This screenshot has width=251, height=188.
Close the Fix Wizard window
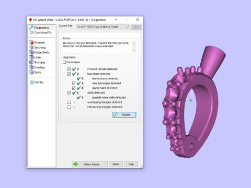point(137,19)
